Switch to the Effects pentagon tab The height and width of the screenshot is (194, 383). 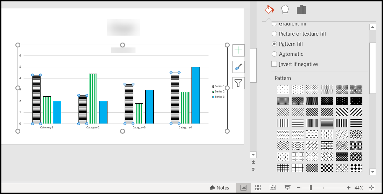pos(285,9)
